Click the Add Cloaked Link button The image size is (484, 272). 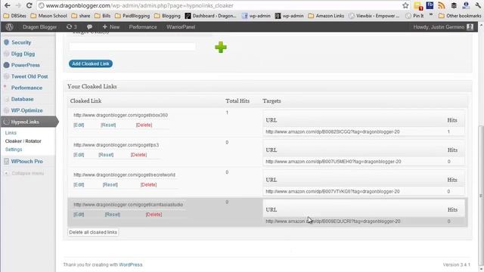click(x=91, y=63)
